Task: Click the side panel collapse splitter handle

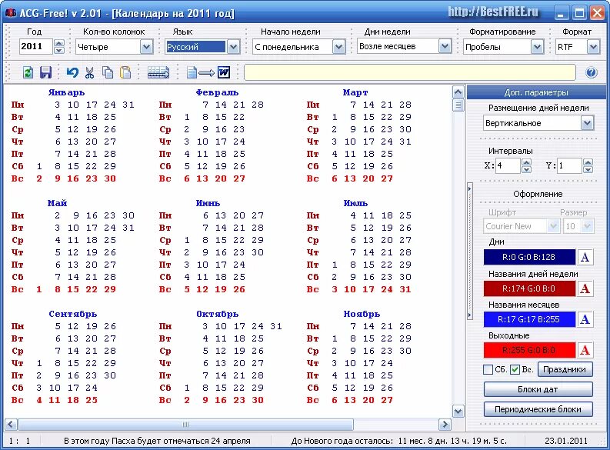Action: tap(469, 252)
